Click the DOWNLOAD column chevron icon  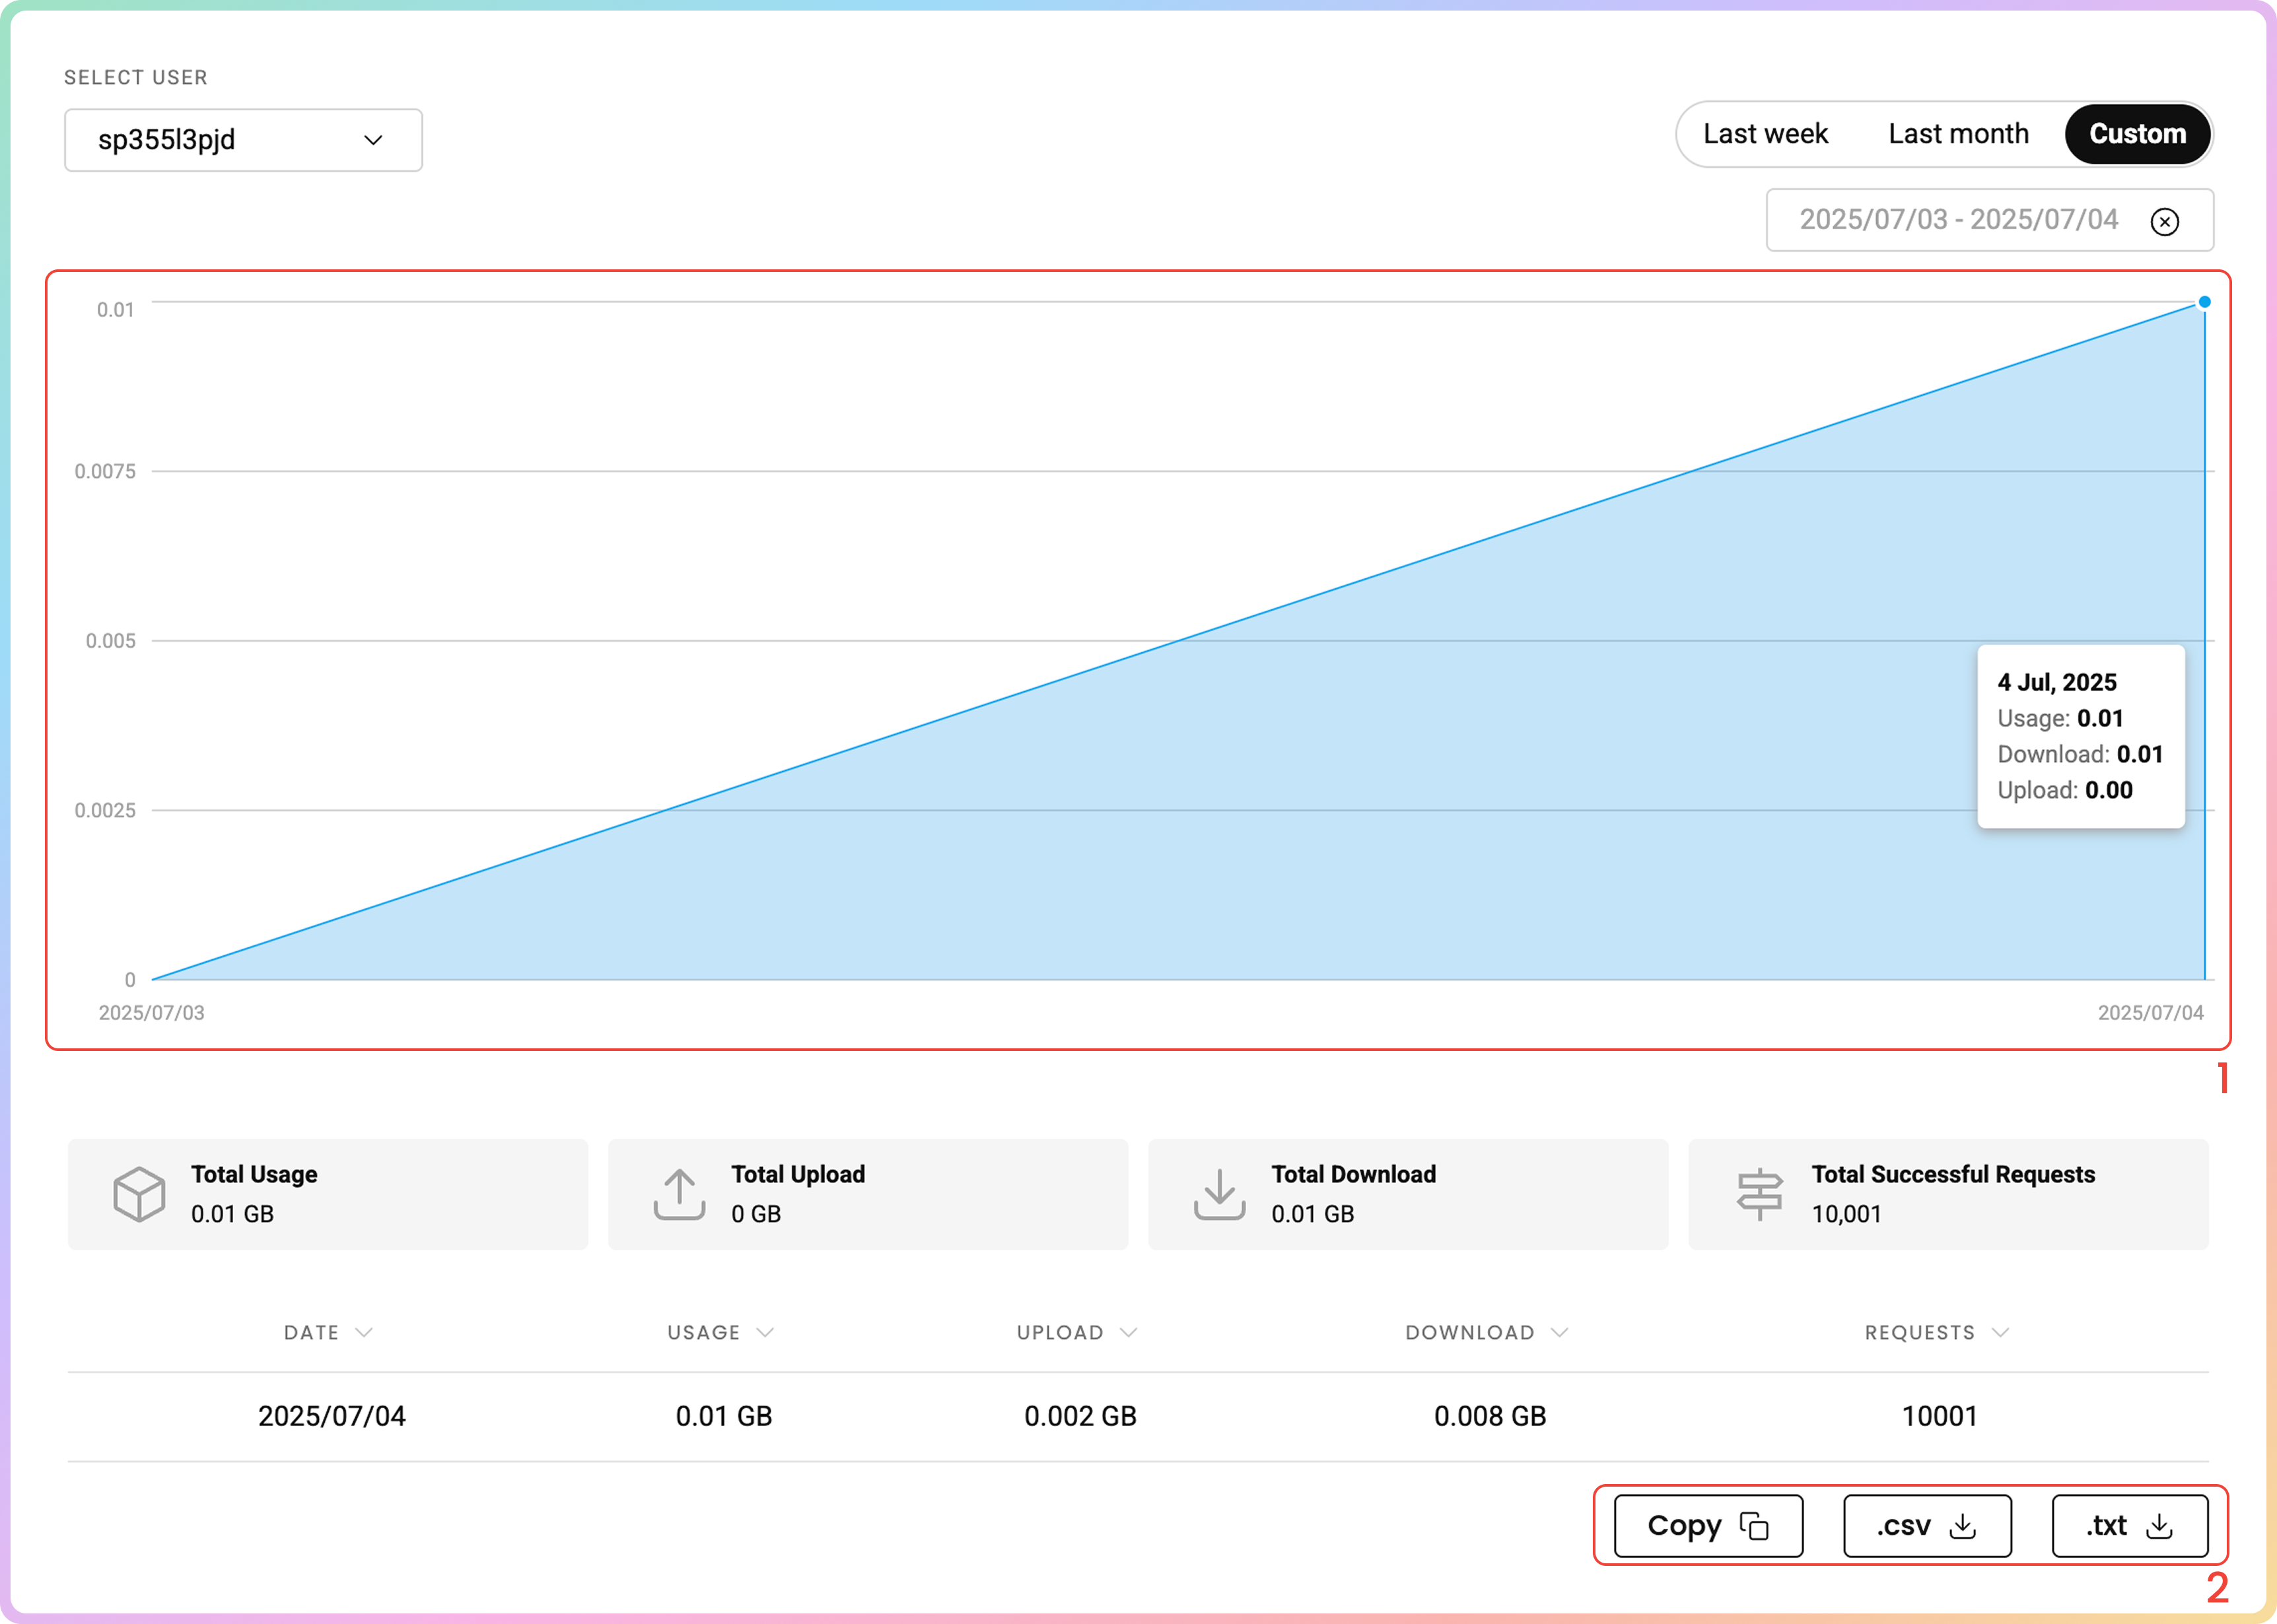tap(1559, 1333)
